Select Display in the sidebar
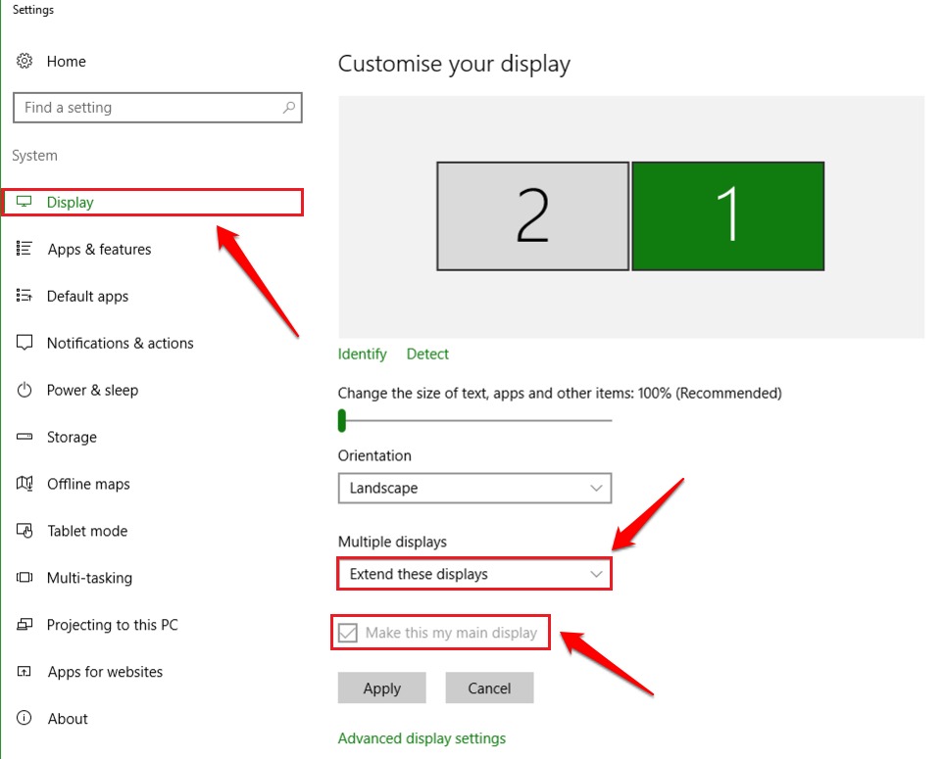The width and height of the screenshot is (945, 759). click(x=153, y=203)
